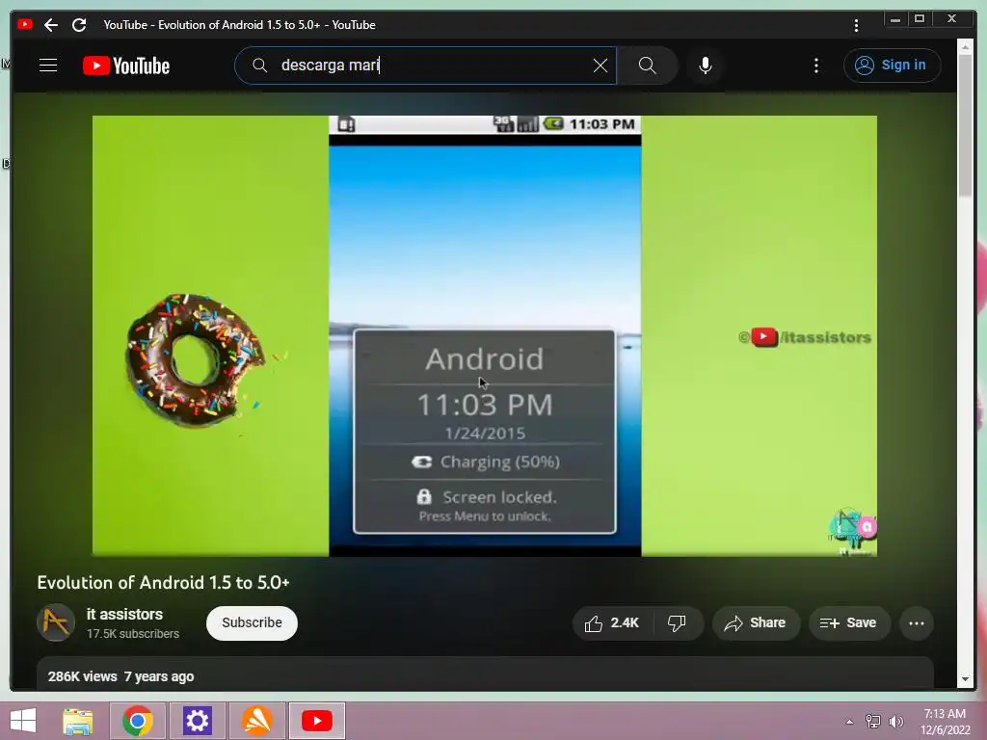Viewport: 987px width, 740px height.
Task: Open the volume speaker tray icon
Action: point(895,722)
